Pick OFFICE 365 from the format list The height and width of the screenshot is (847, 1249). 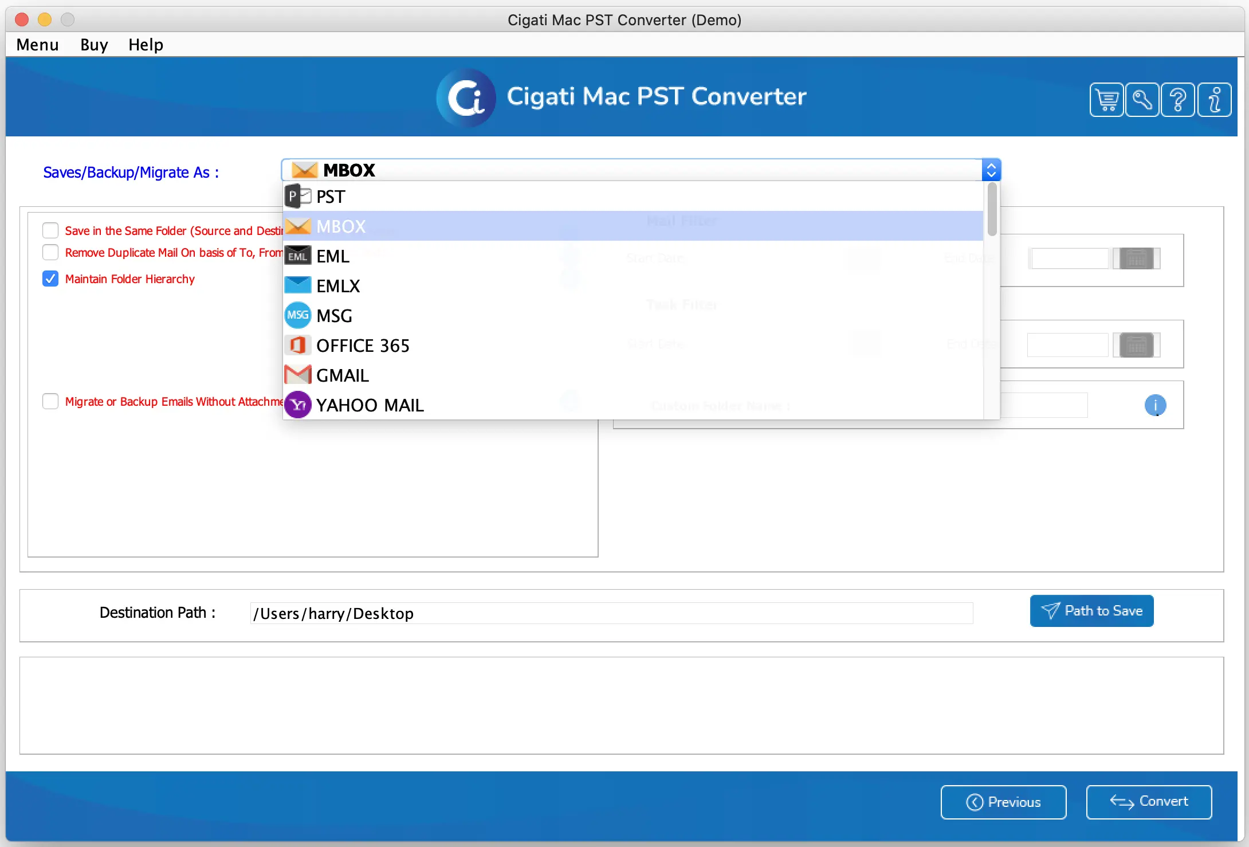[x=633, y=346]
